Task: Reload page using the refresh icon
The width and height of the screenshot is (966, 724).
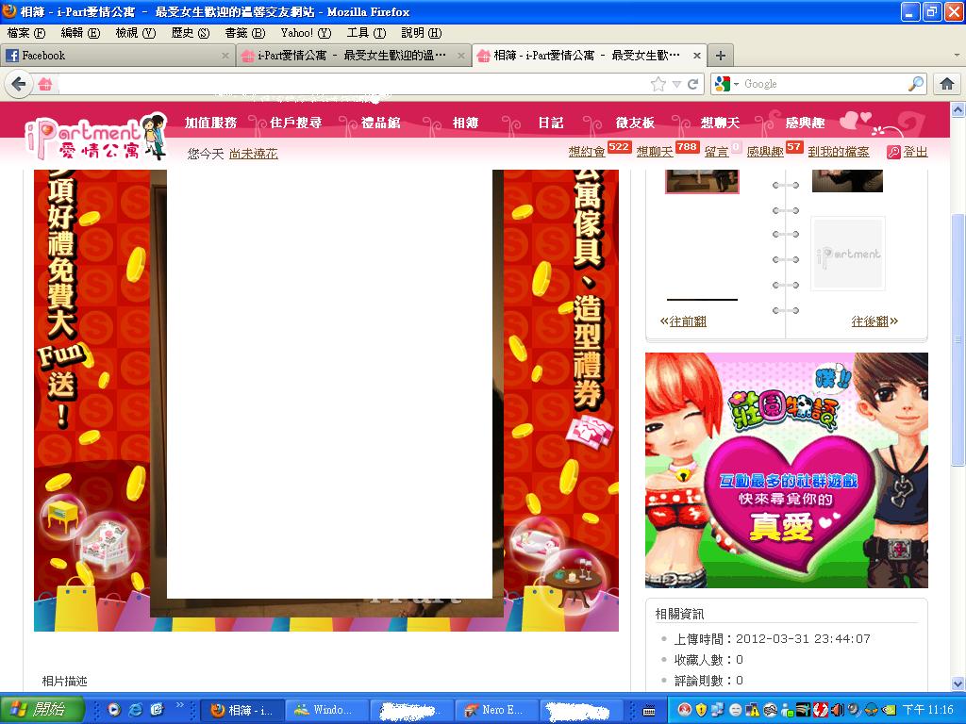Action: pyautogui.click(x=693, y=84)
